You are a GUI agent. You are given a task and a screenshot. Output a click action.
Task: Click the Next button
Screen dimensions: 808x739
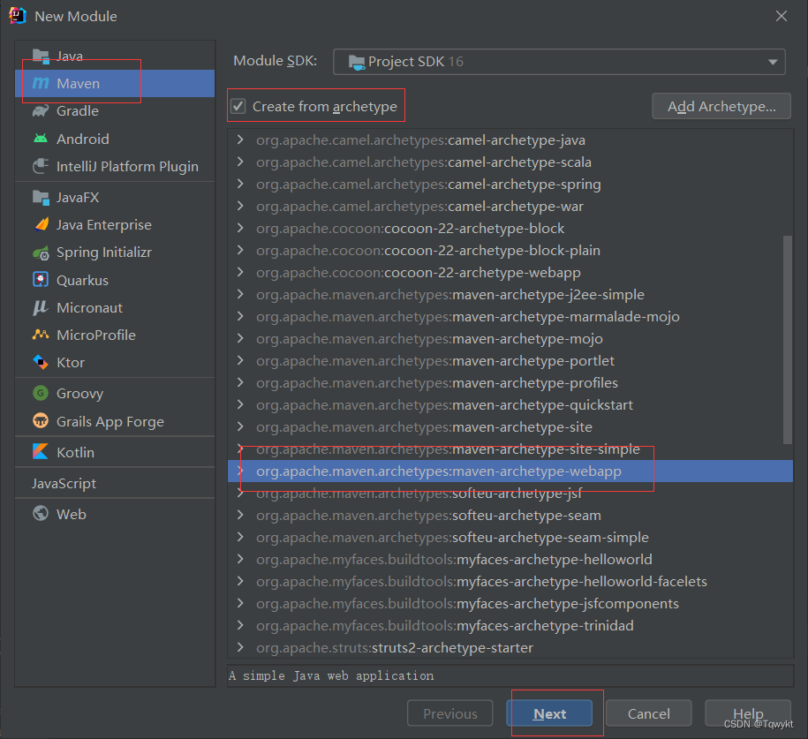[549, 713]
